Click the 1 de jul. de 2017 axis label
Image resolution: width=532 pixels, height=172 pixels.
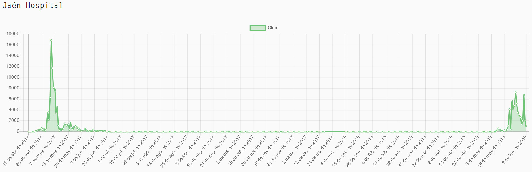click(x=109, y=149)
